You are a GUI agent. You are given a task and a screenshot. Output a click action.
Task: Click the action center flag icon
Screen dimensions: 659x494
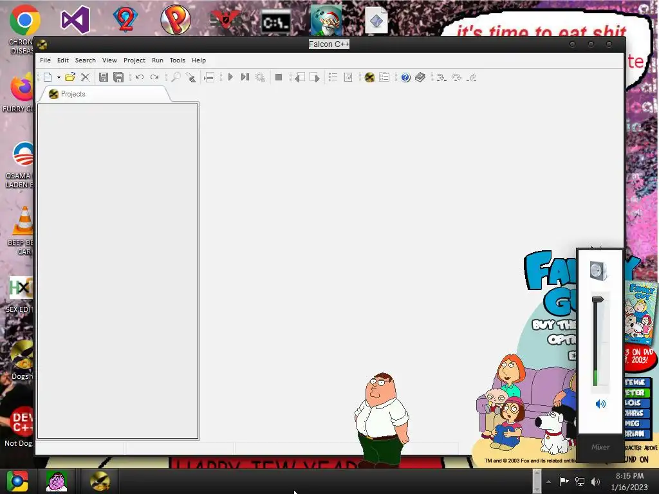click(x=564, y=481)
